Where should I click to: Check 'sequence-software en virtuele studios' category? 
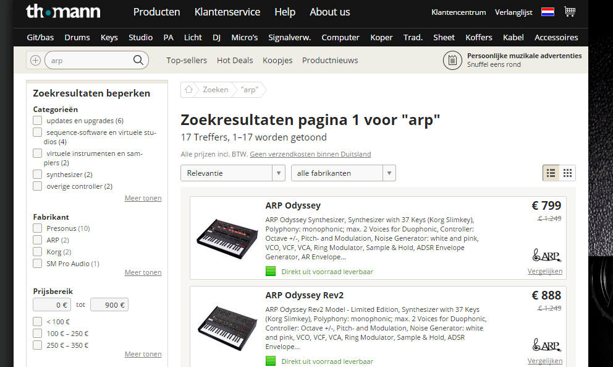38,132
